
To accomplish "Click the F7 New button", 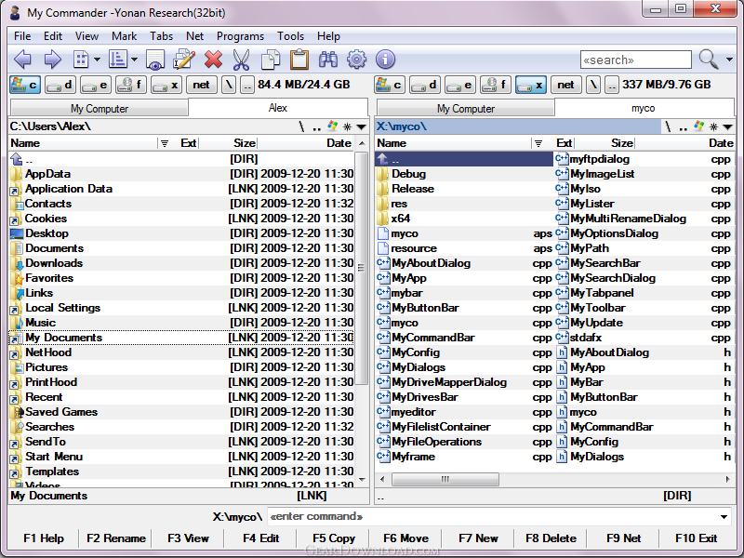I will (478, 538).
